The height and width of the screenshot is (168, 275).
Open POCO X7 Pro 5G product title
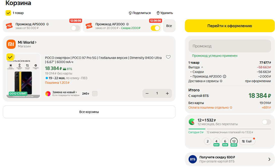tap(103, 60)
